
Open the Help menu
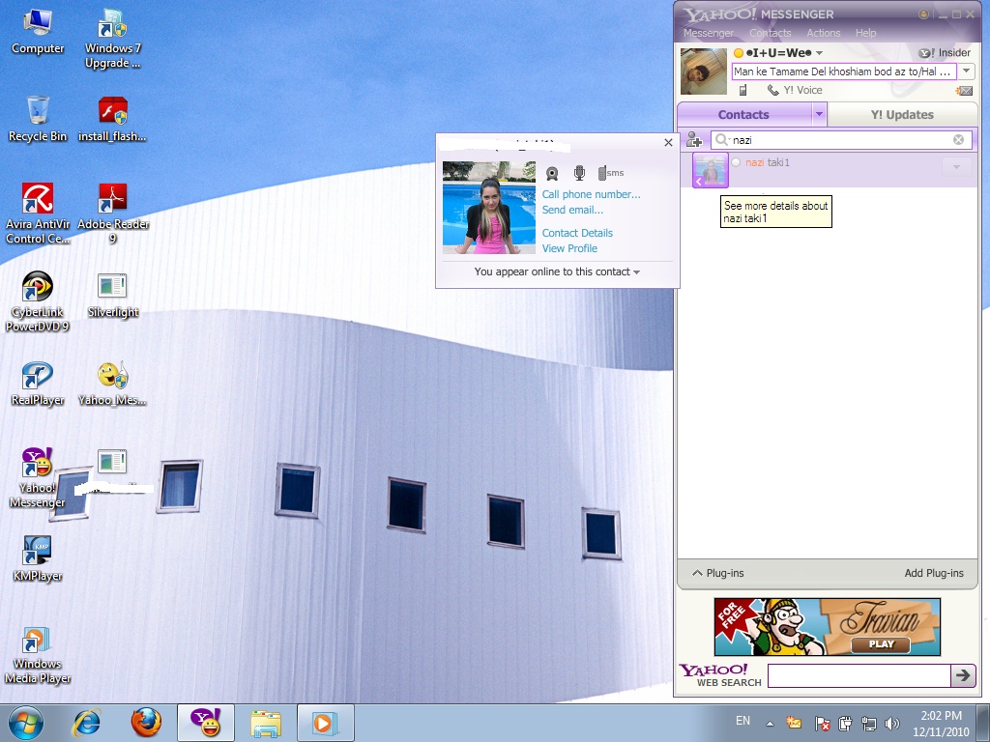tap(865, 33)
